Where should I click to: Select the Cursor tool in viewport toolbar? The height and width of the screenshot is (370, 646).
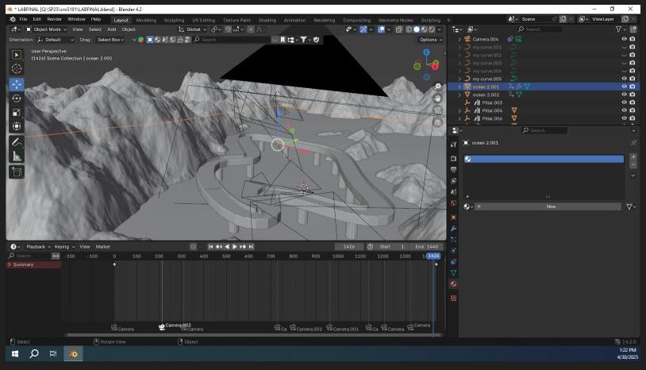17,69
